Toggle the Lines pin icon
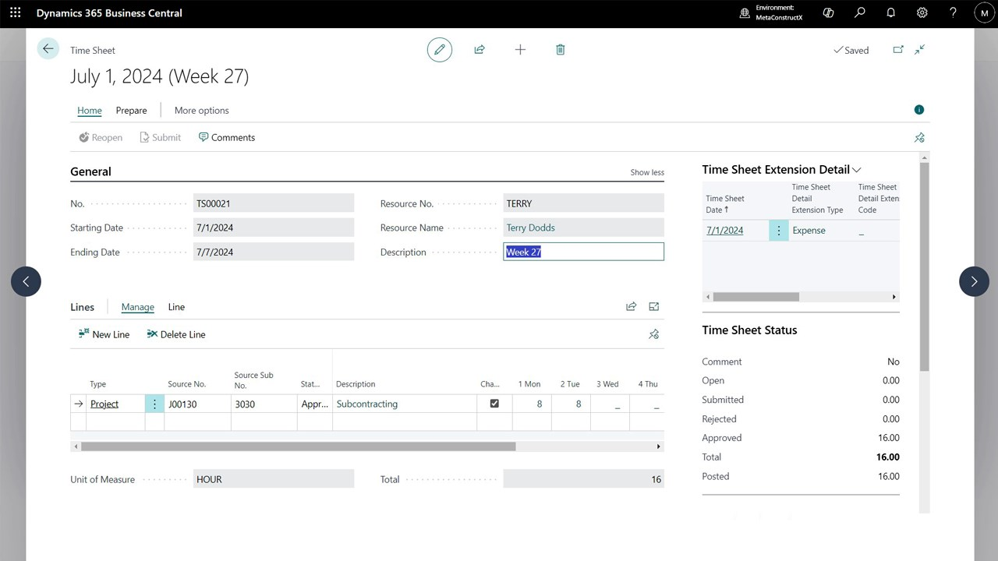The width and height of the screenshot is (998, 561). point(654,334)
